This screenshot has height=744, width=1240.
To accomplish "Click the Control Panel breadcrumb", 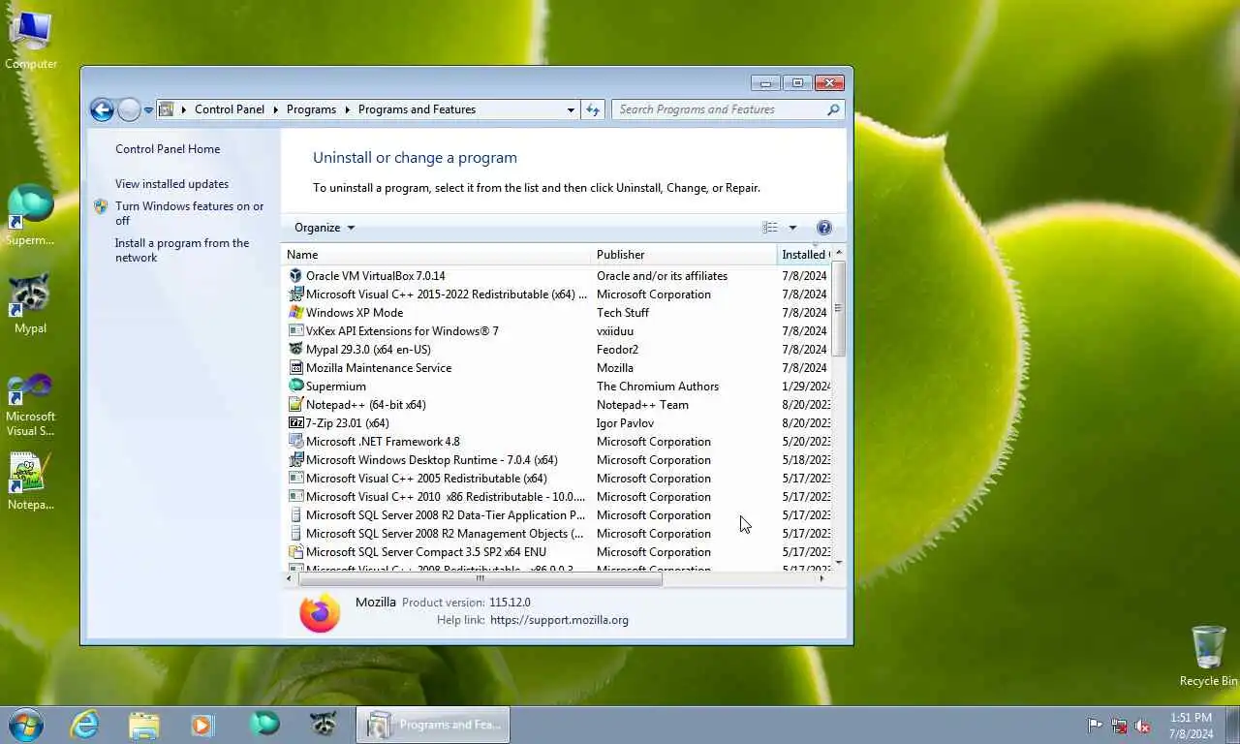I will click(x=230, y=109).
